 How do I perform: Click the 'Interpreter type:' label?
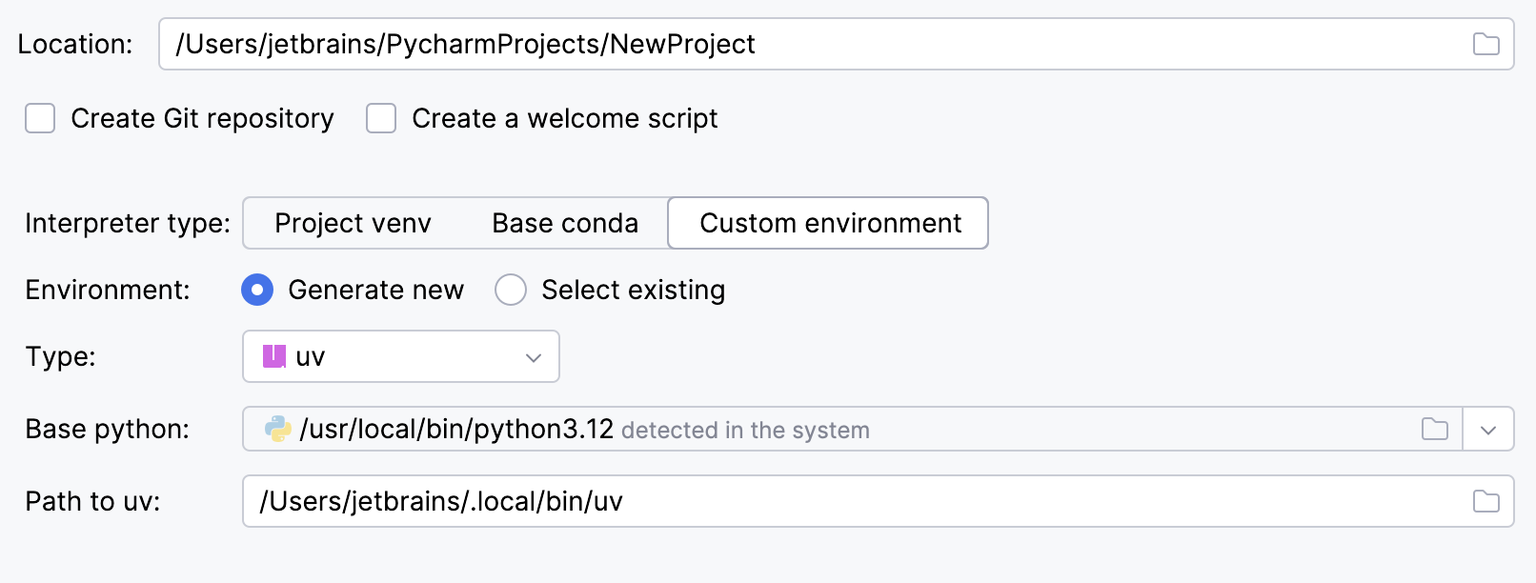[x=128, y=223]
